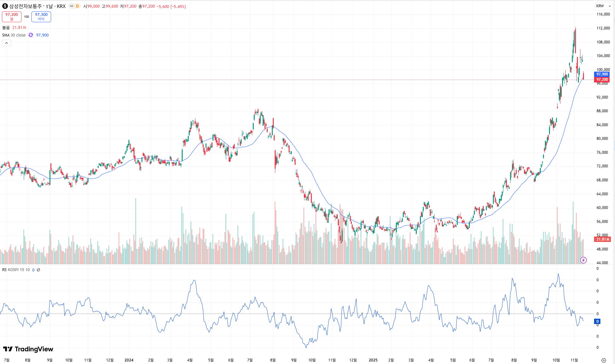Open the KRW currency dropdown
Screen dimensions: 615x364
603,6
